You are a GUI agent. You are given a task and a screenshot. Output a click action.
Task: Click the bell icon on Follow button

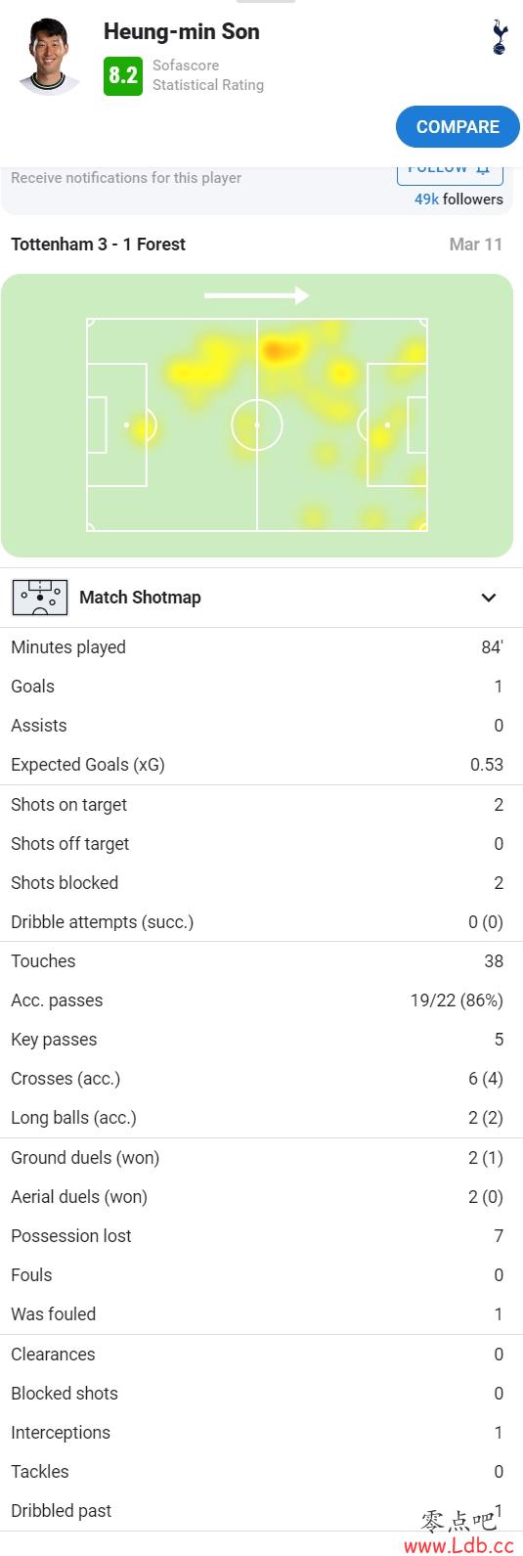pos(483,169)
